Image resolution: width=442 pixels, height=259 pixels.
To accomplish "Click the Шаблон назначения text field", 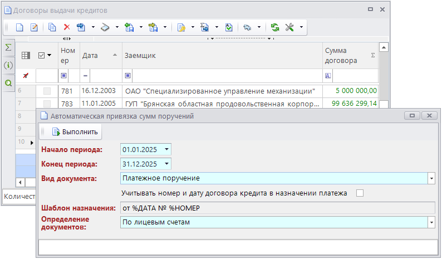I will tap(277, 208).
